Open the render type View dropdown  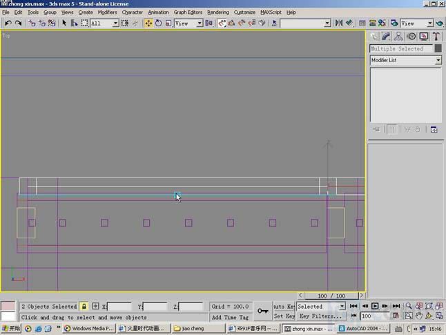click(417, 23)
